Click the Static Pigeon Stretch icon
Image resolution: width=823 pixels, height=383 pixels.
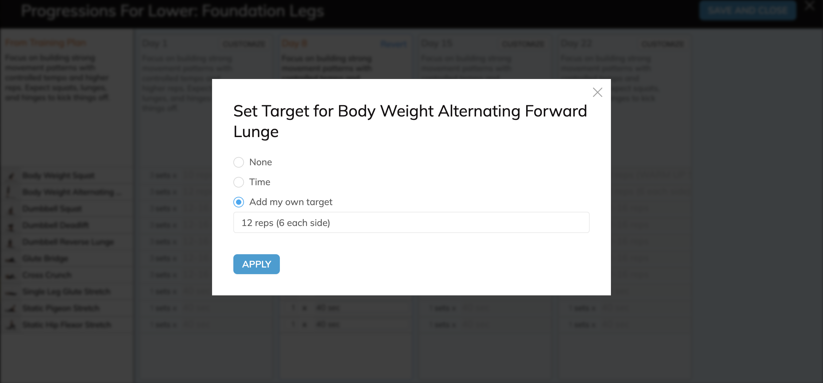(x=11, y=309)
